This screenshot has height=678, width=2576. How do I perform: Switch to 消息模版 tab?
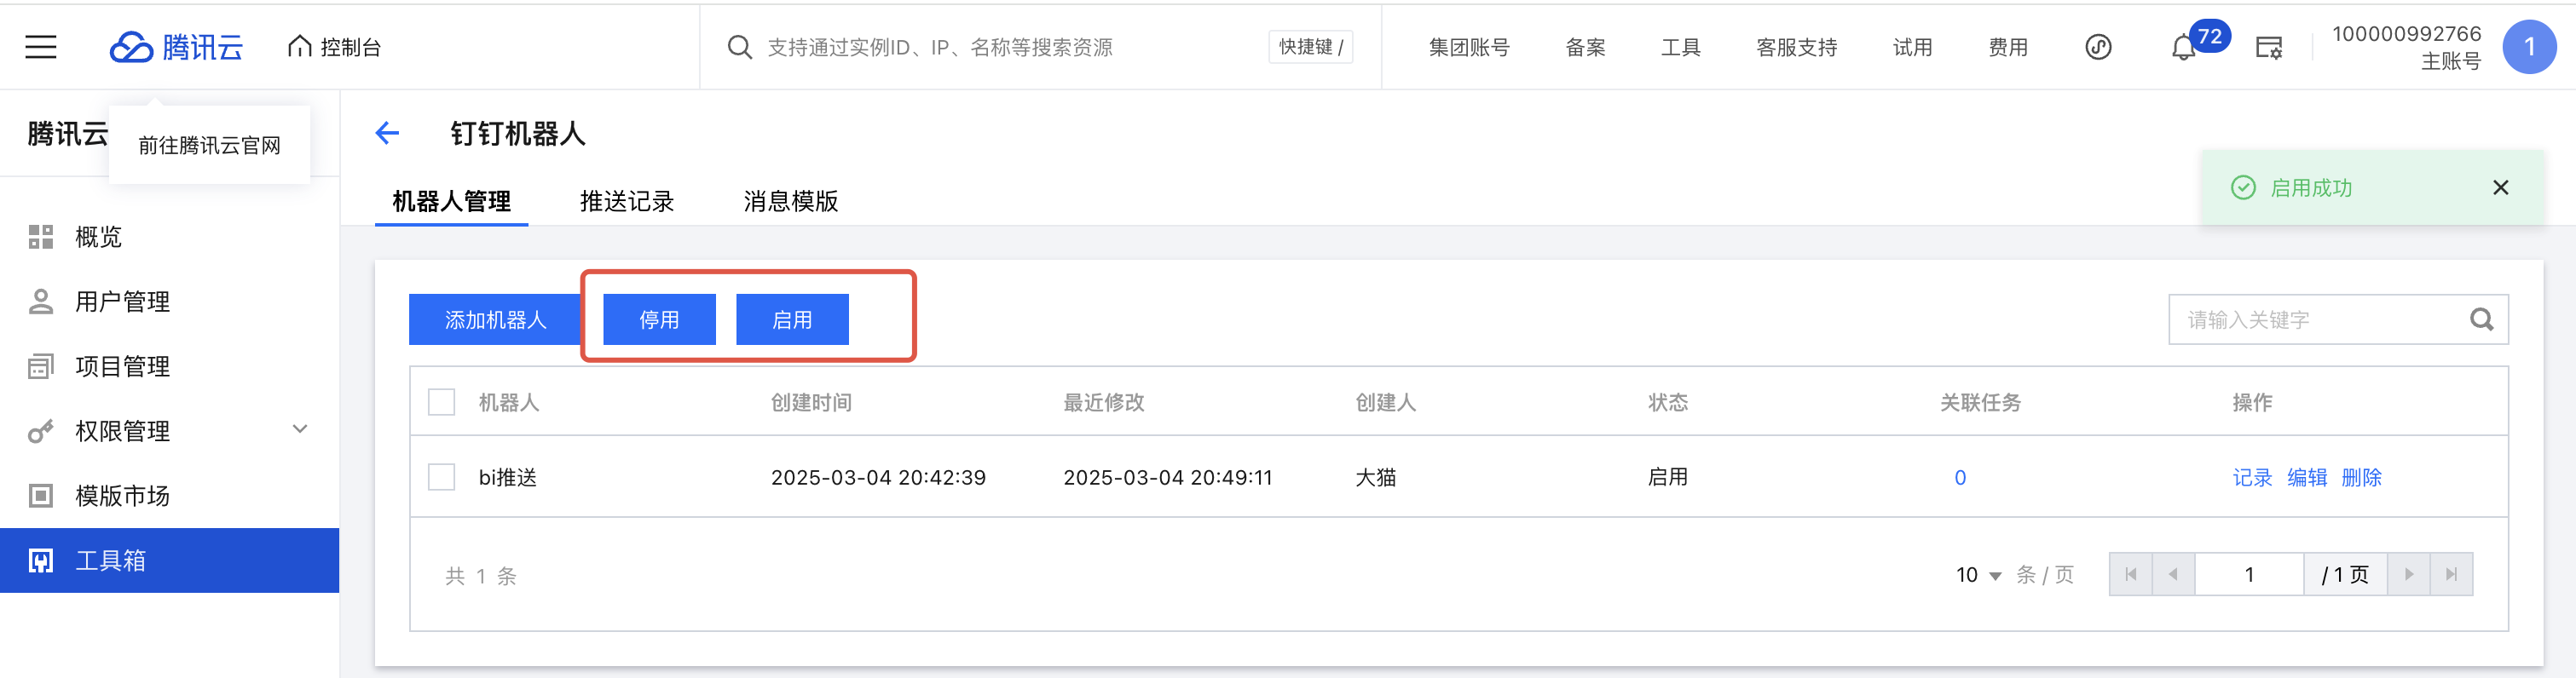click(790, 201)
